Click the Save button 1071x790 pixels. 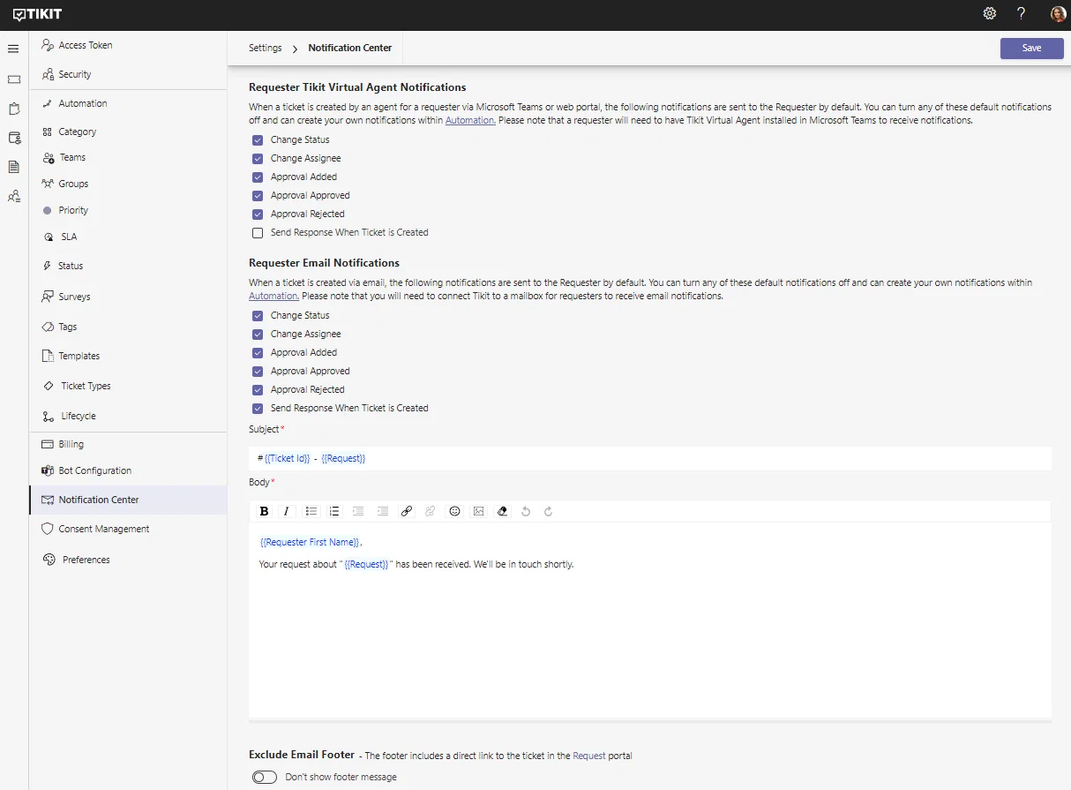tap(1032, 49)
